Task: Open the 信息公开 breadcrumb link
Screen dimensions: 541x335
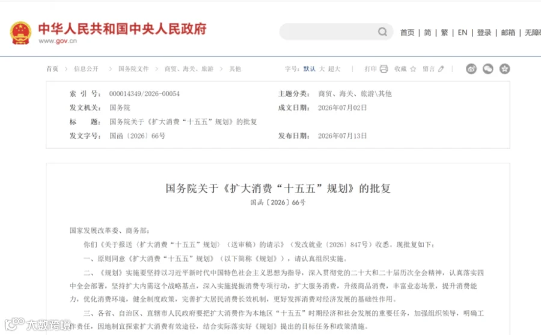Action: click(x=86, y=69)
